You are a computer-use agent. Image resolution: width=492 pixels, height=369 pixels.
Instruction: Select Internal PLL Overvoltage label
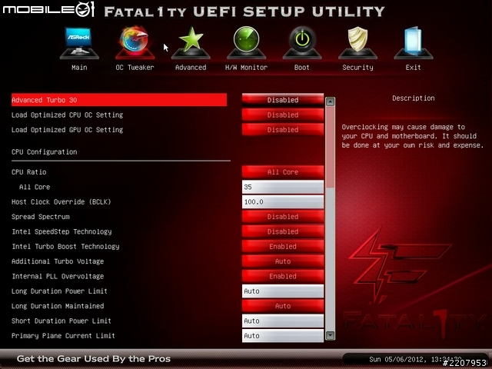(58, 276)
